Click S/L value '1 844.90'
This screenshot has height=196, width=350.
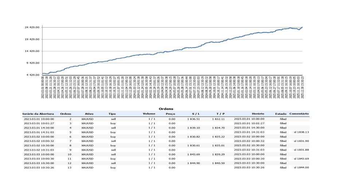tap(194, 163)
